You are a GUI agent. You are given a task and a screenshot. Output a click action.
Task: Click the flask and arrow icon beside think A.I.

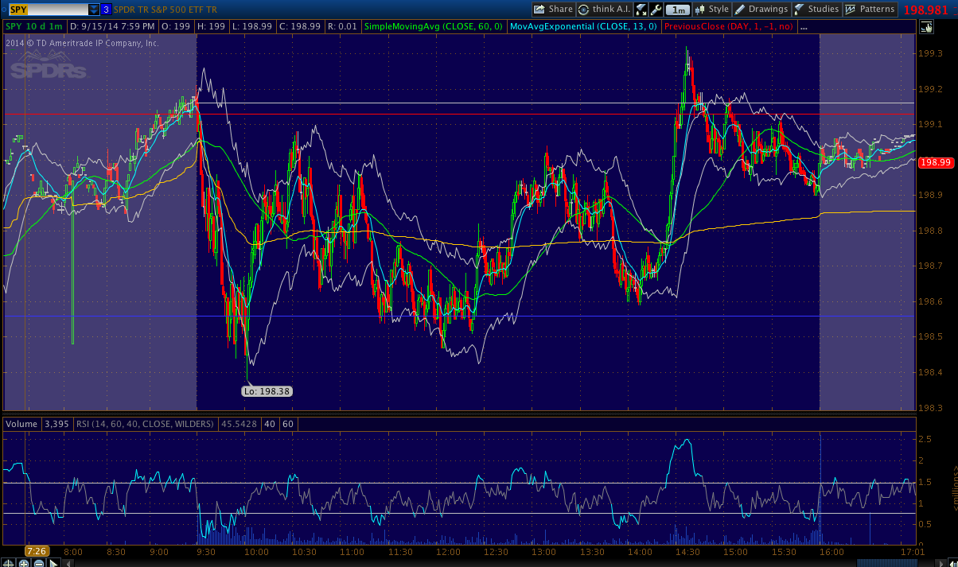[641, 10]
